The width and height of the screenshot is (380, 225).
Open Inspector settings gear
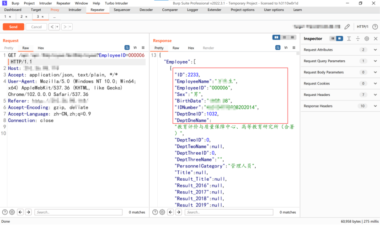click(367, 38)
